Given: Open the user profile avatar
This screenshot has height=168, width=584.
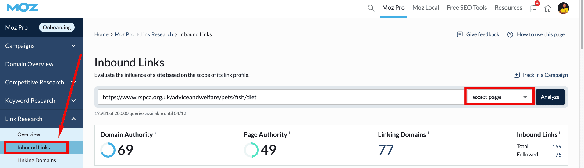Looking at the screenshot, I should [563, 8].
